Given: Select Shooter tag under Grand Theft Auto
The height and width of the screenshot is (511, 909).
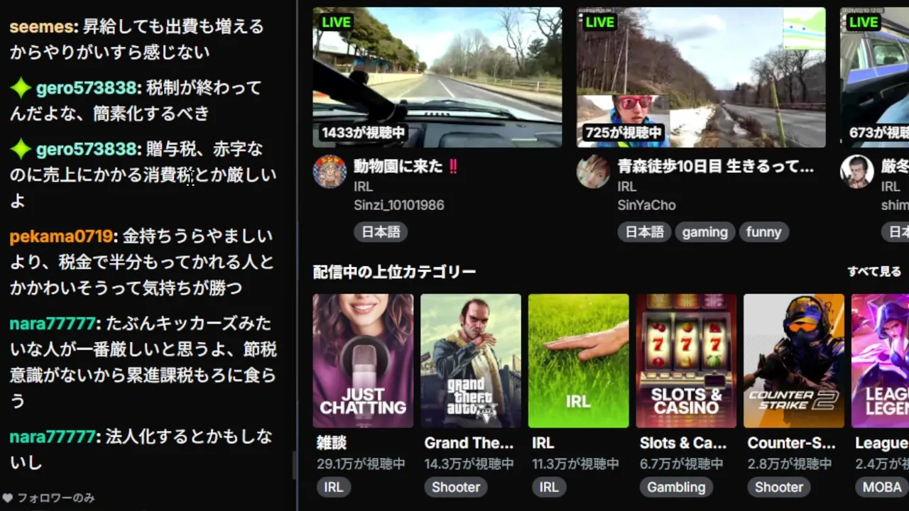Looking at the screenshot, I should 456,487.
